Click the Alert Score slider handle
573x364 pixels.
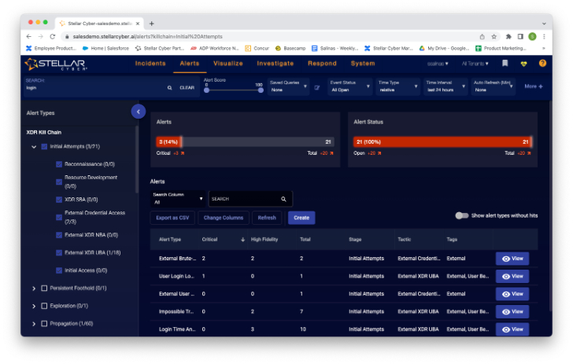tap(206, 90)
